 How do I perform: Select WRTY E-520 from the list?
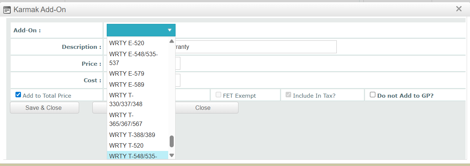[138, 43]
